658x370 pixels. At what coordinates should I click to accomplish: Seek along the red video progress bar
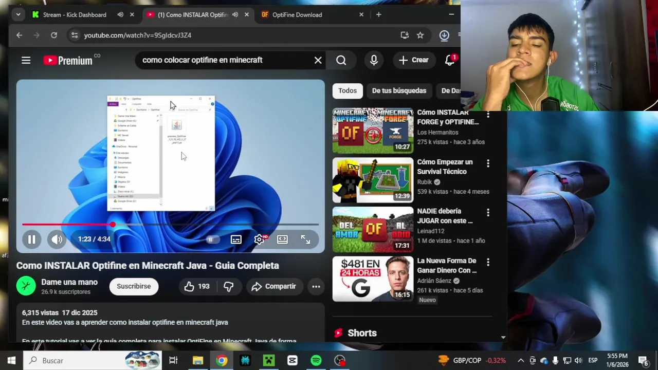(170, 225)
